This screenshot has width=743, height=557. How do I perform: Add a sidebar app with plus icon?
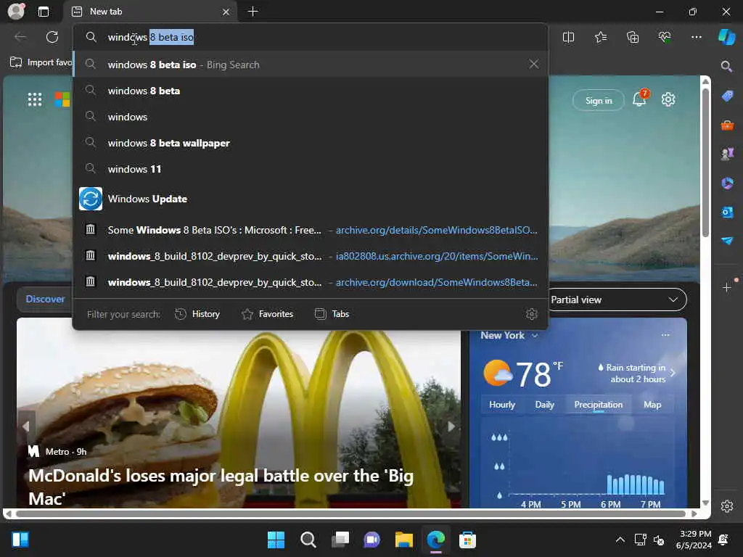tap(727, 287)
